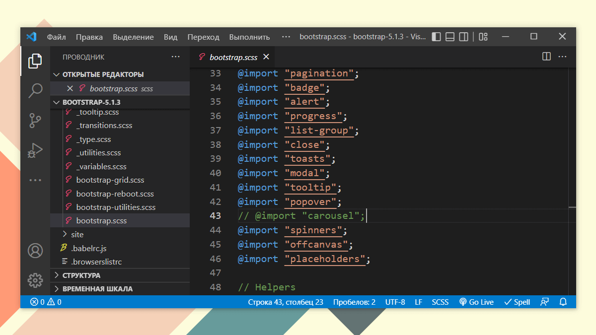This screenshot has width=596, height=335.
Task: Open _variables.scss in the file tree
Action: 101,166
